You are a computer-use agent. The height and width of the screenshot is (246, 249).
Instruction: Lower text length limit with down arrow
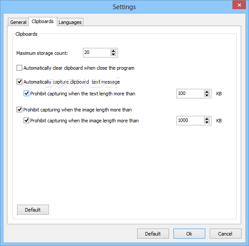click(207, 95)
